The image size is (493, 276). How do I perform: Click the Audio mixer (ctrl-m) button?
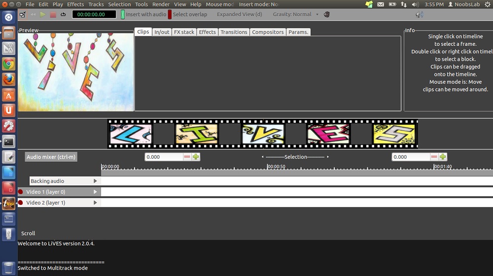(51, 157)
